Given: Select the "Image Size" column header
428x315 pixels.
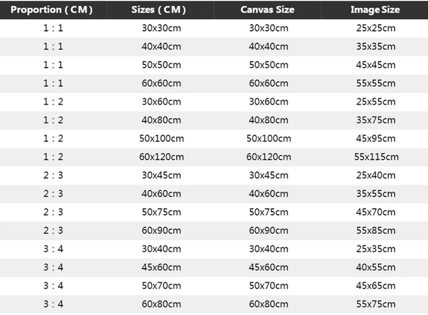Looking at the screenshot, I should click(375, 10).
